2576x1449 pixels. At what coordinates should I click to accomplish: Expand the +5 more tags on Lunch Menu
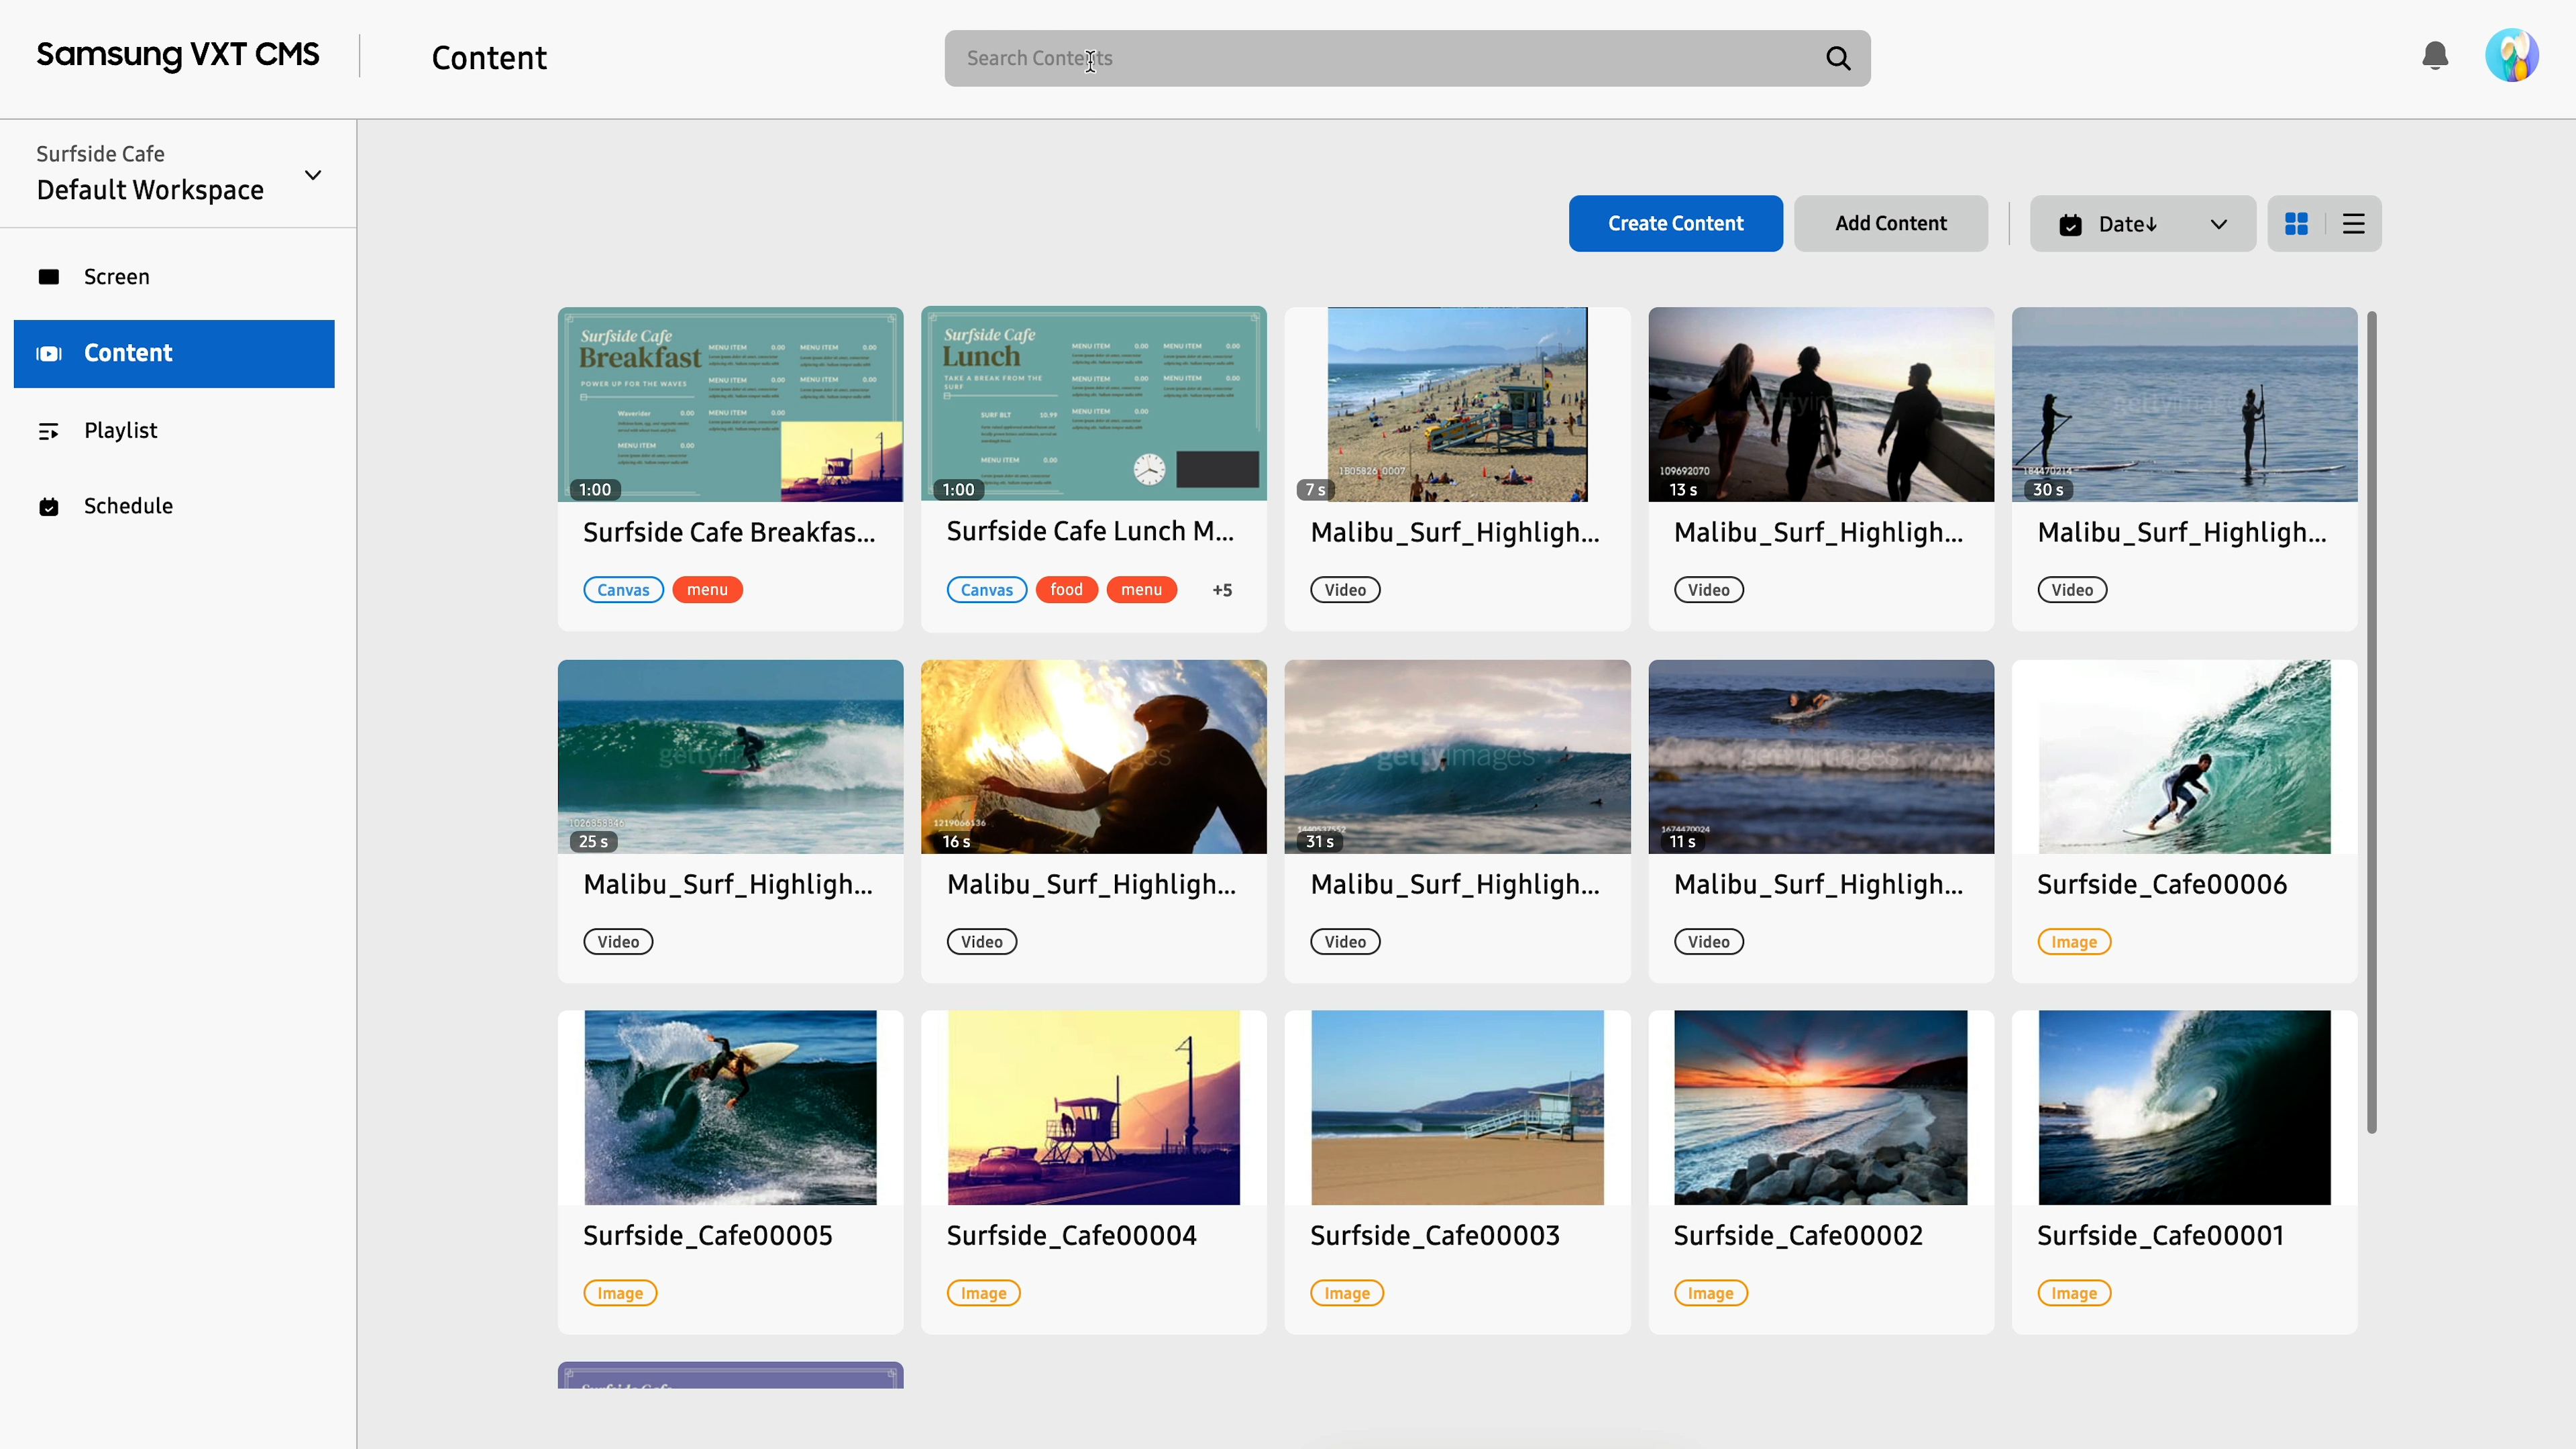1222,590
